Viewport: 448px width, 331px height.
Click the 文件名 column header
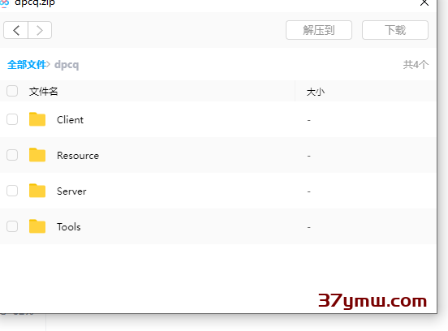(x=44, y=92)
